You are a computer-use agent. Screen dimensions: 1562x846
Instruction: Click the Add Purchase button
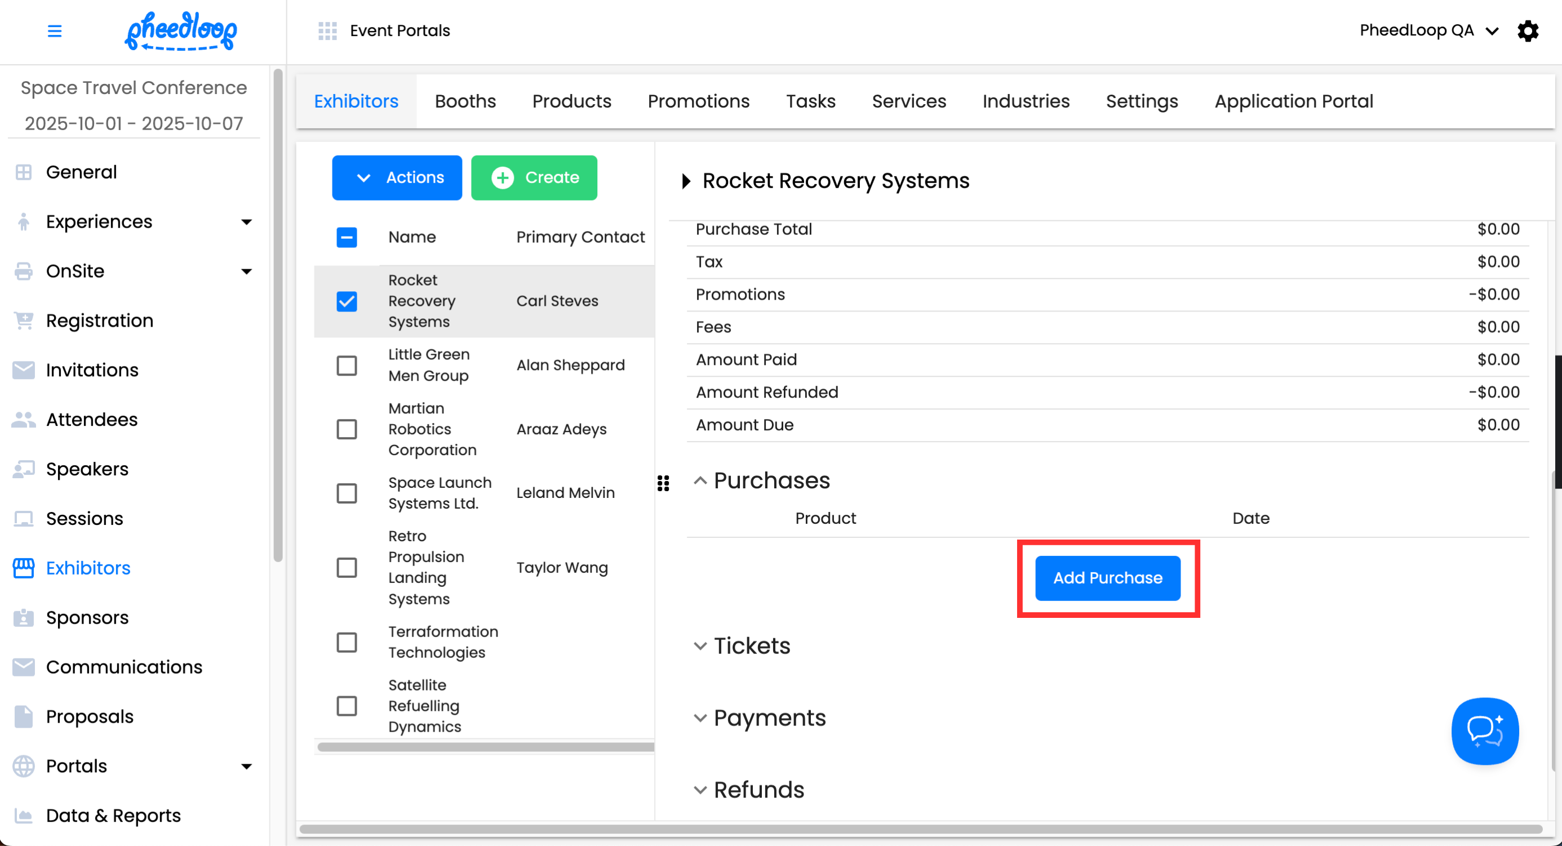[1107, 578]
